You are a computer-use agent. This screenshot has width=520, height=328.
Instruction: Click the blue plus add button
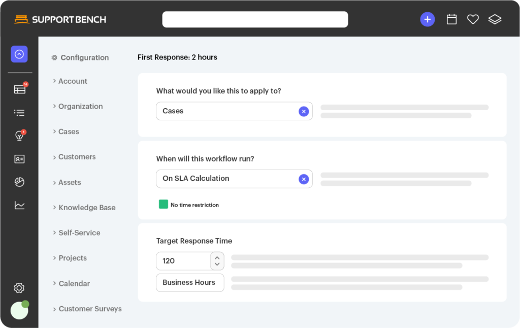(x=427, y=19)
